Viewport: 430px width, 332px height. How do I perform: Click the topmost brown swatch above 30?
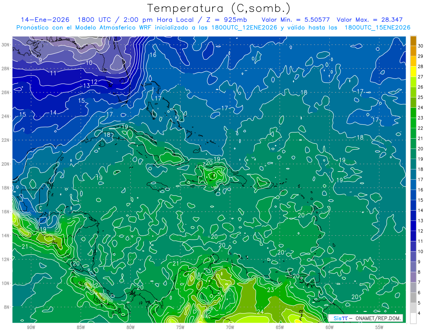coord(413,41)
